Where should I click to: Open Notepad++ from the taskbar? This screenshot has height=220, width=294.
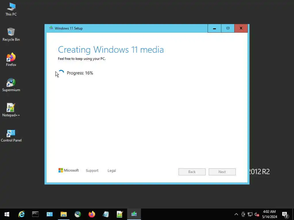click(120, 214)
